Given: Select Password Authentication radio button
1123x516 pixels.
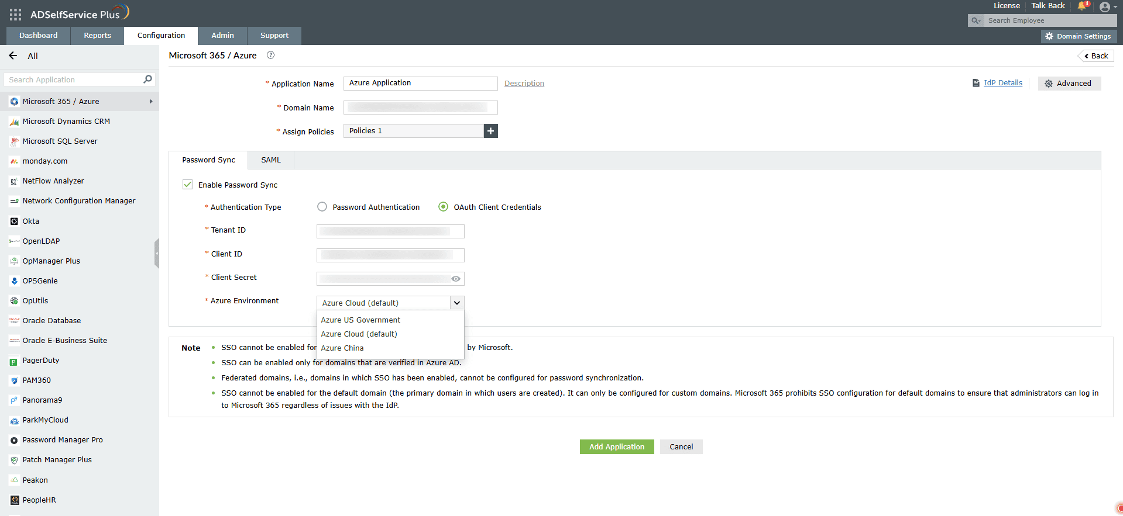Looking at the screenshot, I should click(322, 207).
